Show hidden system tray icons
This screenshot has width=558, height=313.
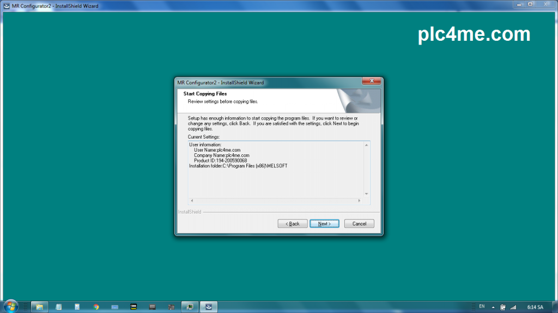pos(493,307)
